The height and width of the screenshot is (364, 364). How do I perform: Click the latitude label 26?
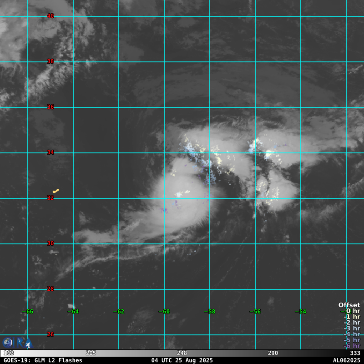51,334
